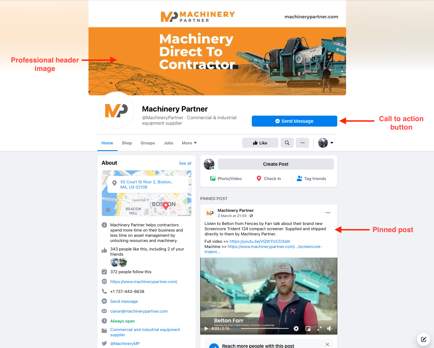Seek on the video progress bar

coord(261,328)
